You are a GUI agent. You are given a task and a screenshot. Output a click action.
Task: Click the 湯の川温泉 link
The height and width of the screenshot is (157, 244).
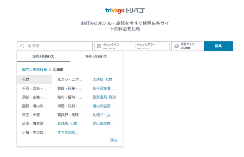(104, 106)
